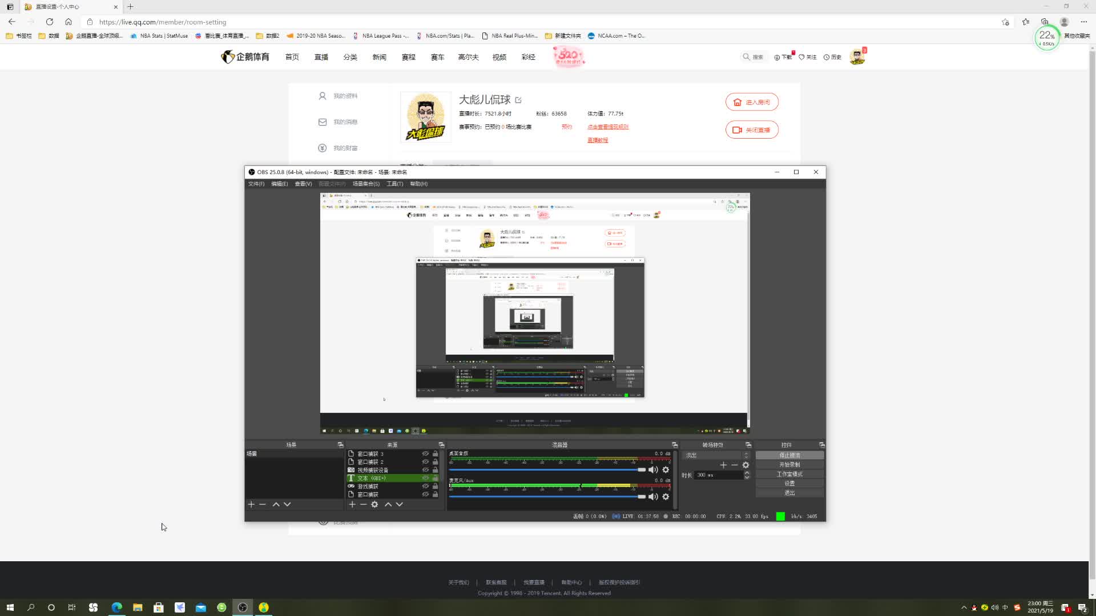Image resolution: width=1096 pixels, height=616 pixels.
Task: Mute desktop audio speaker icon
Action: coord(653,469)
